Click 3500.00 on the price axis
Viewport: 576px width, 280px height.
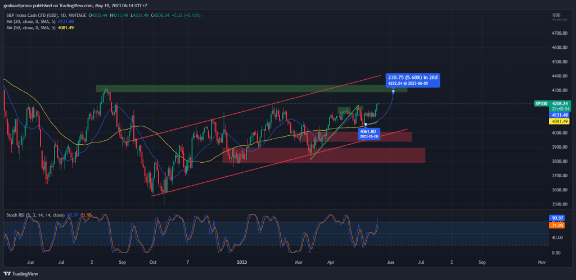coord(560,204)
